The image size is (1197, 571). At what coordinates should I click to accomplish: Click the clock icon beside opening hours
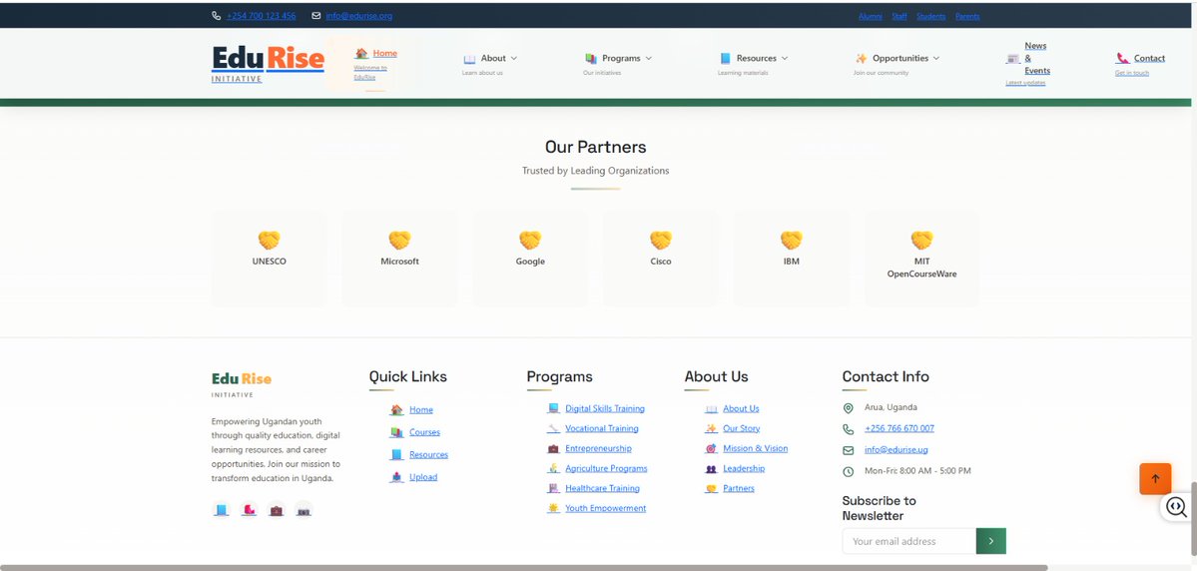(x=849, y=472)
